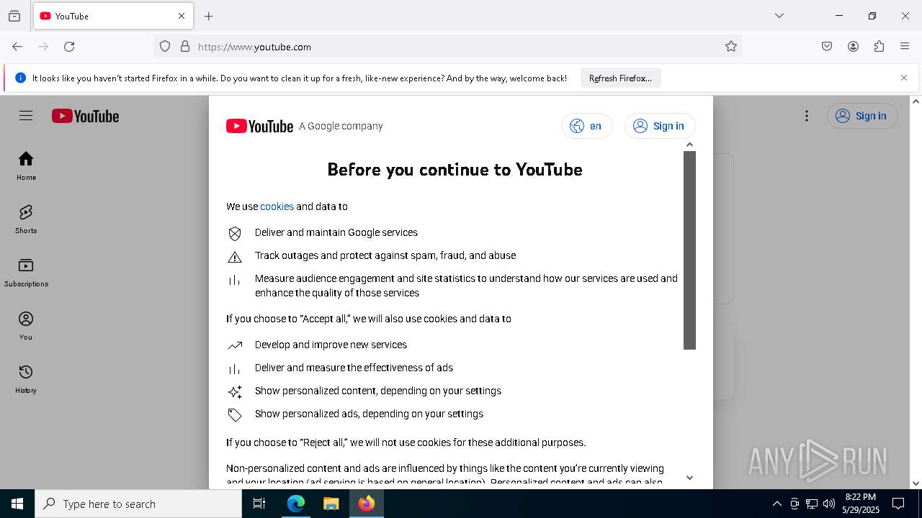Screen dimensions: 922x518
Task: Open Subscriptions in the sidebar
Action: pyautogui.click(x=26, y=273)
